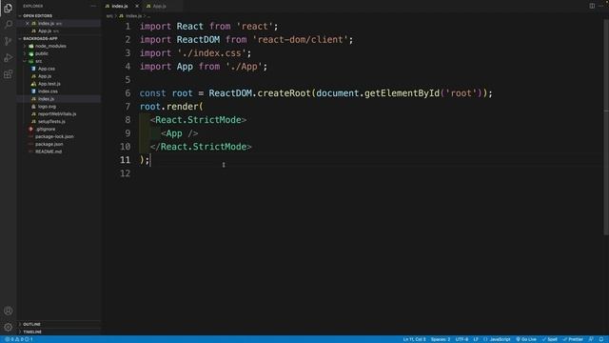The width and height of the screenshot is (609, 343).
Task: Split the editor to the right
Action: [592, 6]
